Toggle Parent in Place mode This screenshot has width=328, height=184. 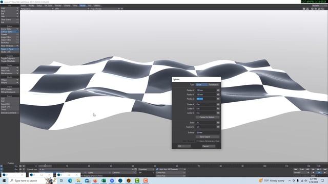[x=10, y=49]
